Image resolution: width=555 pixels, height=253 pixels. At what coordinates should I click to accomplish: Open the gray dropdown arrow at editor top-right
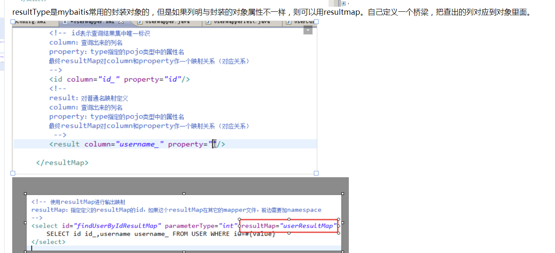point(308,30)
